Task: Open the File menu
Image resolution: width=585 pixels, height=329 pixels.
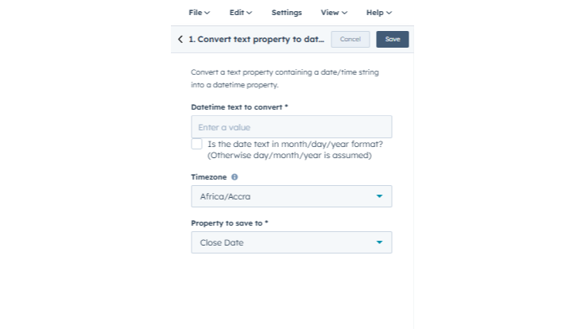Action: tap(199, 13)
